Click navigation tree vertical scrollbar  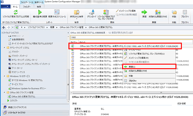[68, 85]
